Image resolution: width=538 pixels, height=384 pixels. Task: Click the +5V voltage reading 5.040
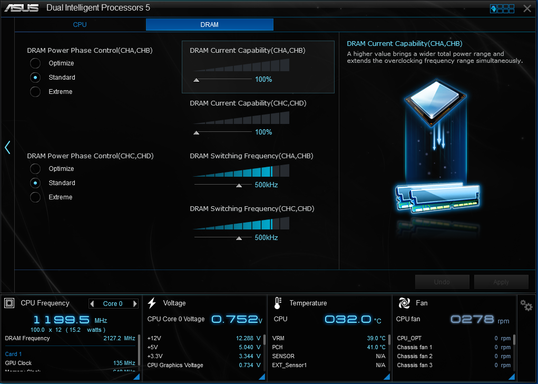(250, 347)
